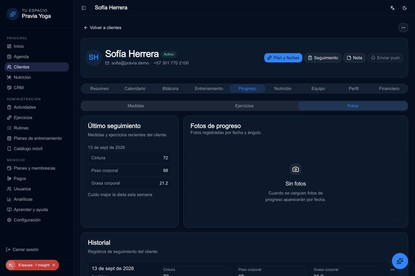Toggle the sidebar panel icon
The width and height of the screenshot is (415, 276).
84,8
